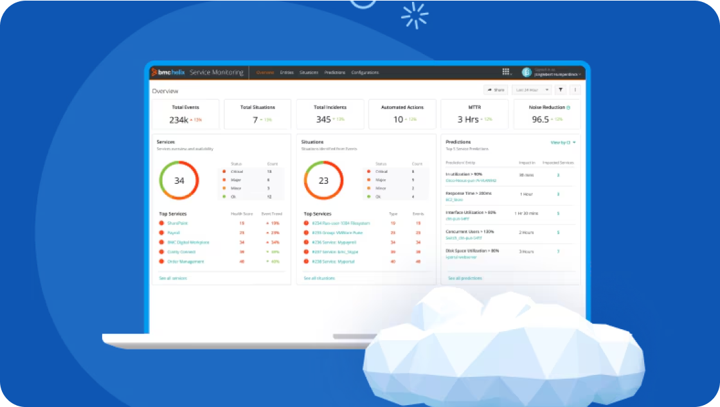Click the Noise Reduction 96.5 card
Image resolution: width=720 pixels, height=407 pixels.
tap(547, 114)
